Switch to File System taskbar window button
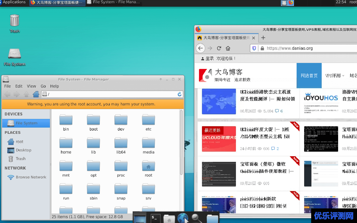 (114, 2)
